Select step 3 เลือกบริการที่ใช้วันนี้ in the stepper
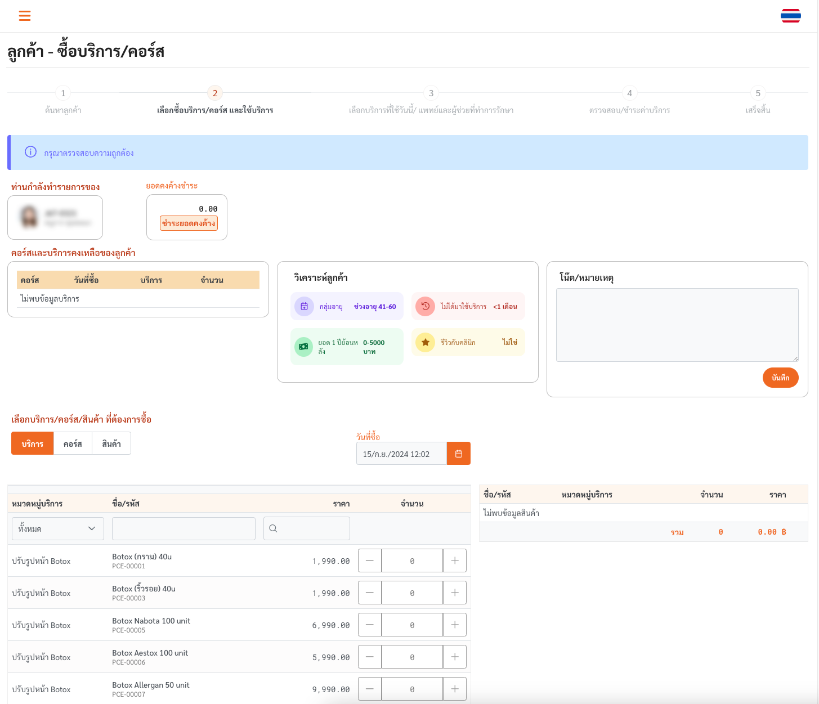The height and width of the screenshot is (704, 819). coord(431,93)
